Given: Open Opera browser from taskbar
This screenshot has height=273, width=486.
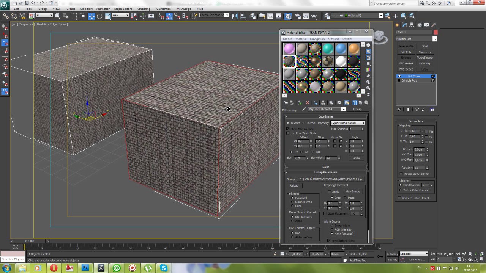Looking at the screenshot, I should pyautogui.click(x=54, y=268).
